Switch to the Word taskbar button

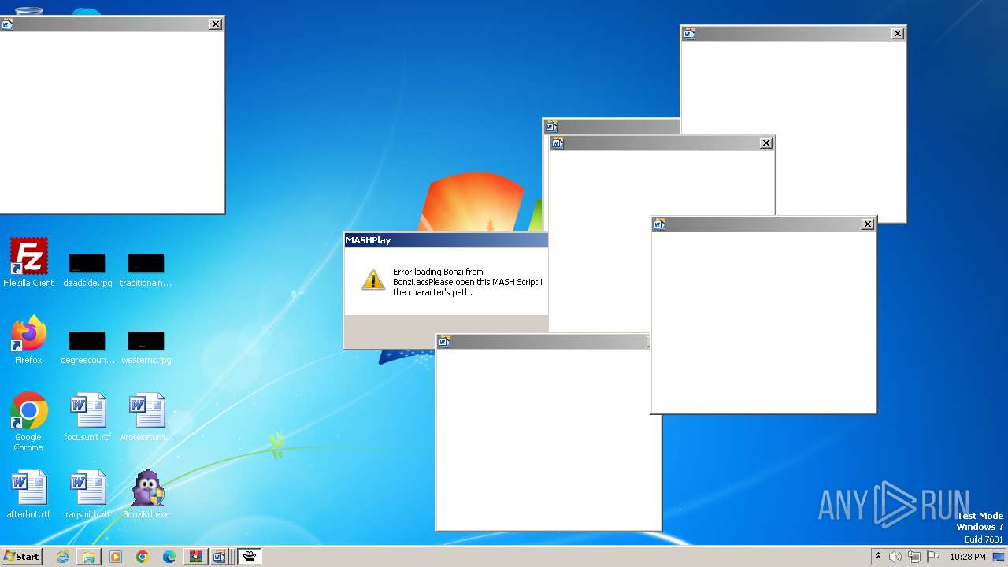click(220, 557)
